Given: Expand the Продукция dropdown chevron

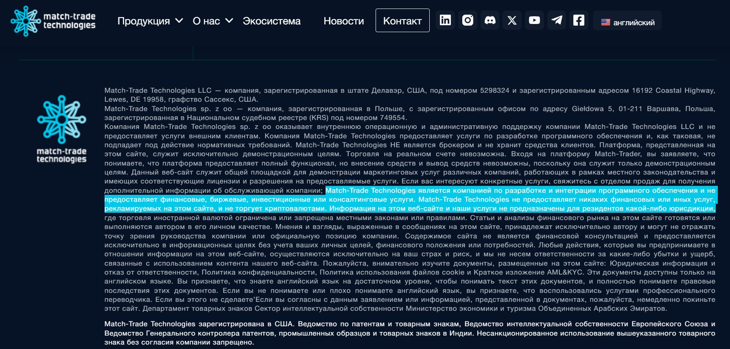Looking at the screenshot, I should tap(179, 21).
